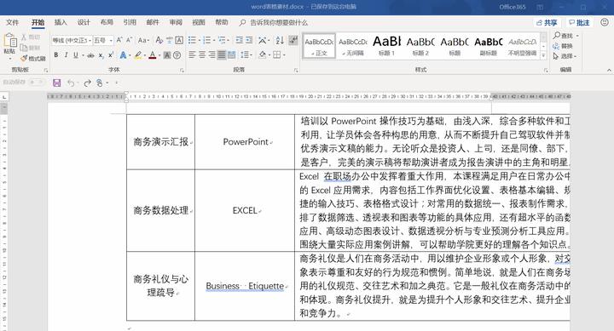Screen dimensions: 614x331
Task: Open the phonetic guide tool
Action: click(x=169, y=40)
